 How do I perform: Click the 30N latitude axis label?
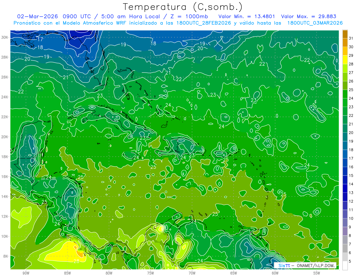[5, 37]
